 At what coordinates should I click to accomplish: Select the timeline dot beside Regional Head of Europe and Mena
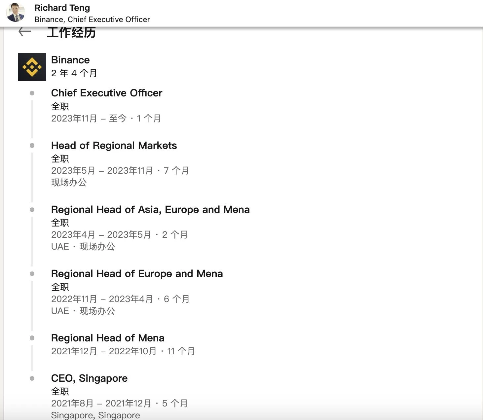32,274
